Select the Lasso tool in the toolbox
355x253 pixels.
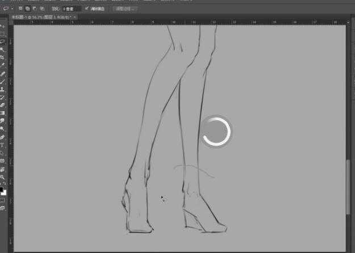(x=2, y=41)
